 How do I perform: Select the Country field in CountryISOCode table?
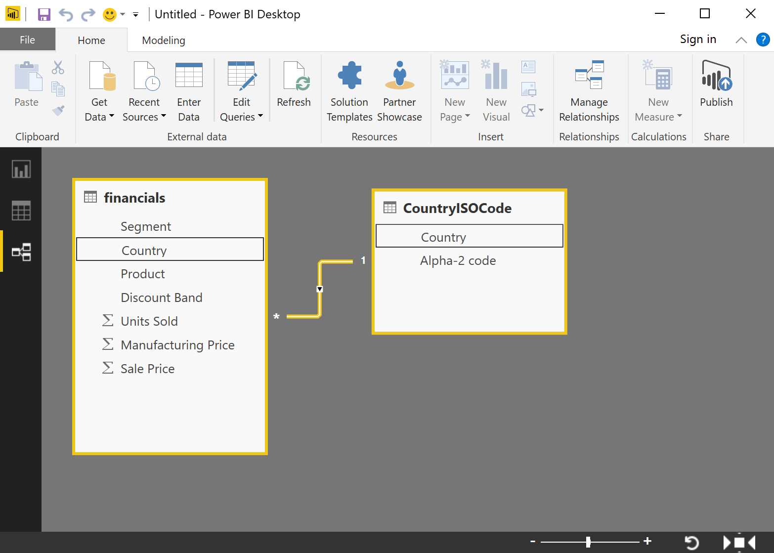click(443, 236)
